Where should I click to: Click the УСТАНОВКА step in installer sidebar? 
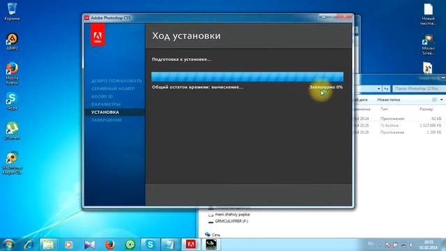tap(105, 112)
